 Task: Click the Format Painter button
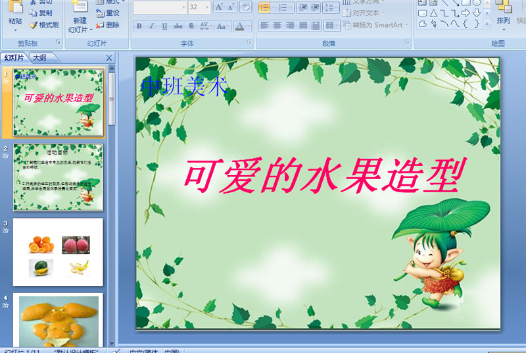pos(44,25)
